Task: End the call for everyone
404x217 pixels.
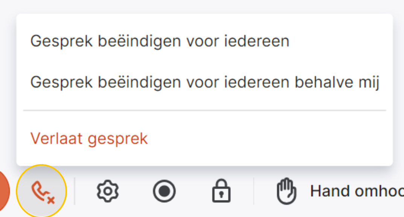Action: 160,41
